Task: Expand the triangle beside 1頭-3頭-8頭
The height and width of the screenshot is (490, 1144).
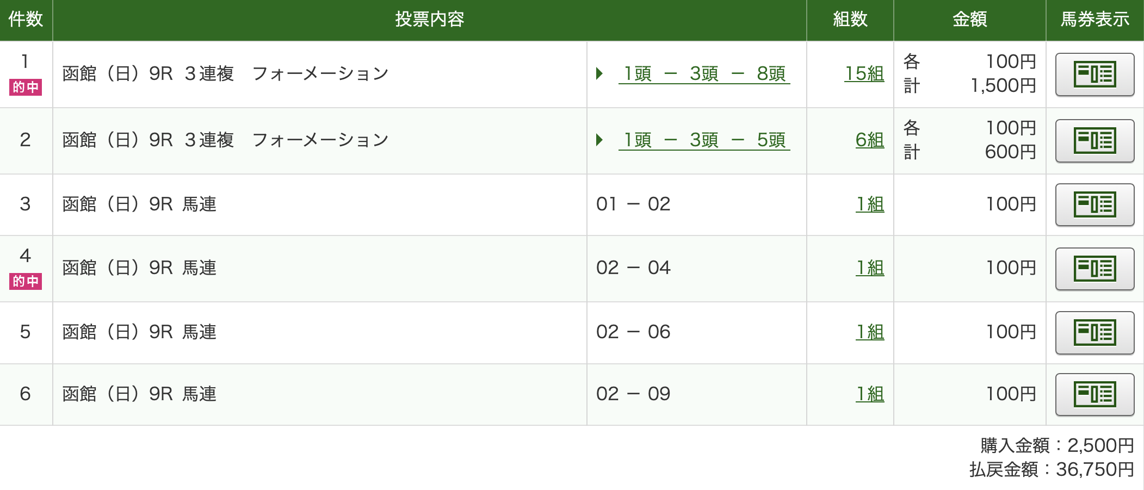Action: coord(599,73)
